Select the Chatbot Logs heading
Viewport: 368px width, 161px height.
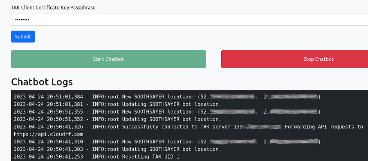pos(42,82)
